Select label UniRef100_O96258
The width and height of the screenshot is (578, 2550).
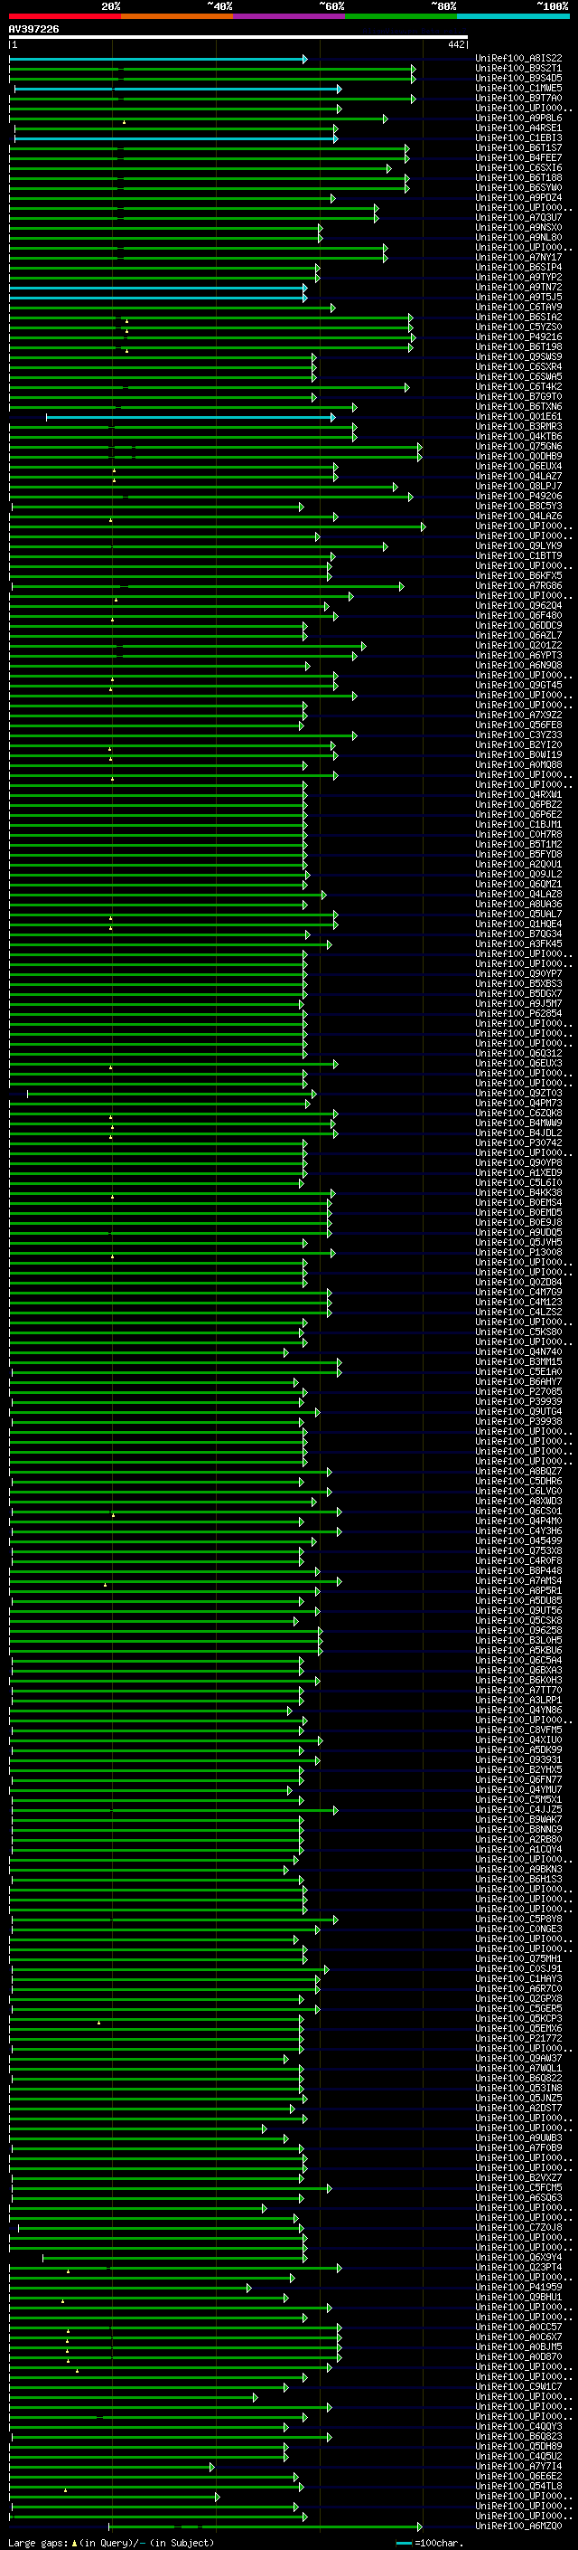tap(518, 1631)
